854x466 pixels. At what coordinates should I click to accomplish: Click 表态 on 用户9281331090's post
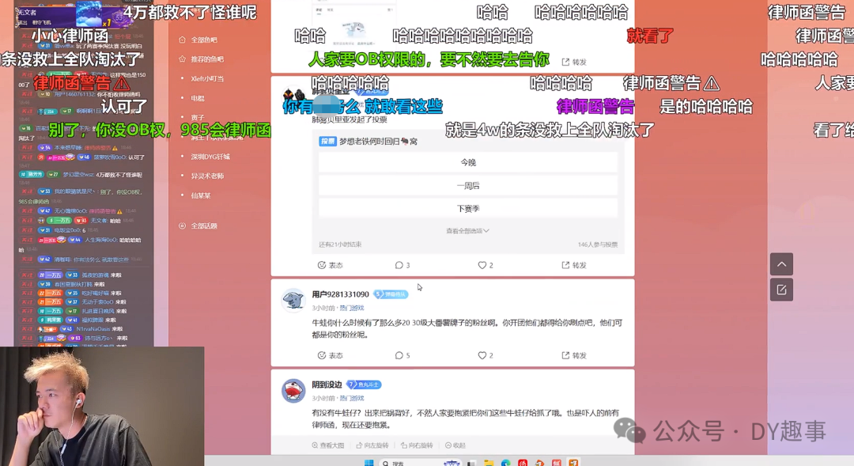click(330, 355)
